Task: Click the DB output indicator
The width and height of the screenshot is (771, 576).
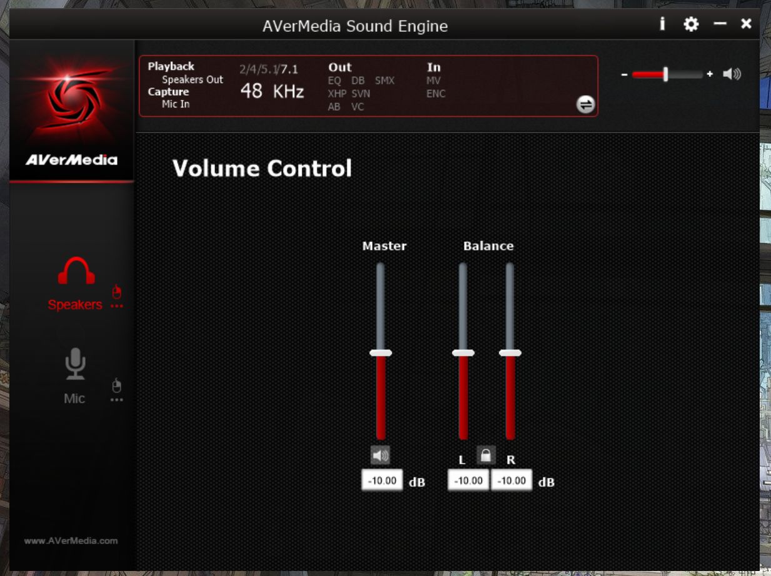Action: 358,81
